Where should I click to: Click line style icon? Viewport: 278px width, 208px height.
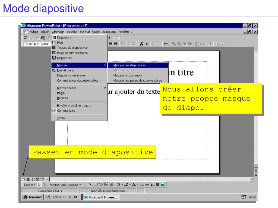tap(142, 185)
